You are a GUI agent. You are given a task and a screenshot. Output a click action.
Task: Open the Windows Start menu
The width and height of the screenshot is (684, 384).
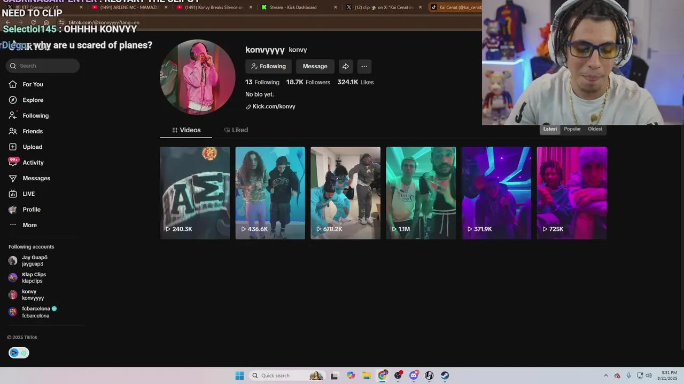(239, 375)
